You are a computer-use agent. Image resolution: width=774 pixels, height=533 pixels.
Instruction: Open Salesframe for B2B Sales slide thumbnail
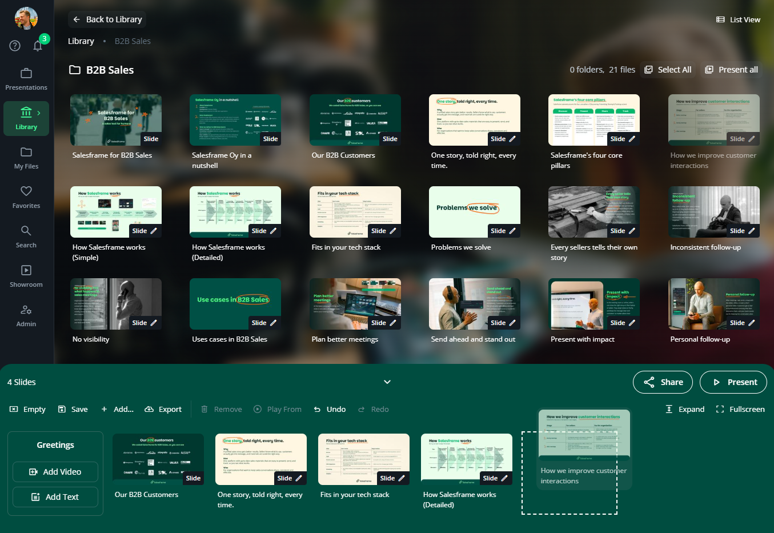(116, 120)
